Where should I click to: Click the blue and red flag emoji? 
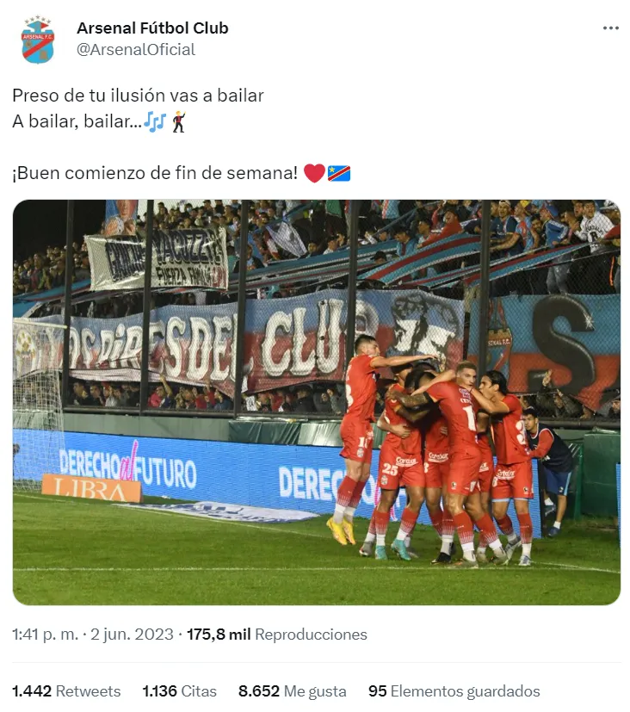tap(339, 173)
